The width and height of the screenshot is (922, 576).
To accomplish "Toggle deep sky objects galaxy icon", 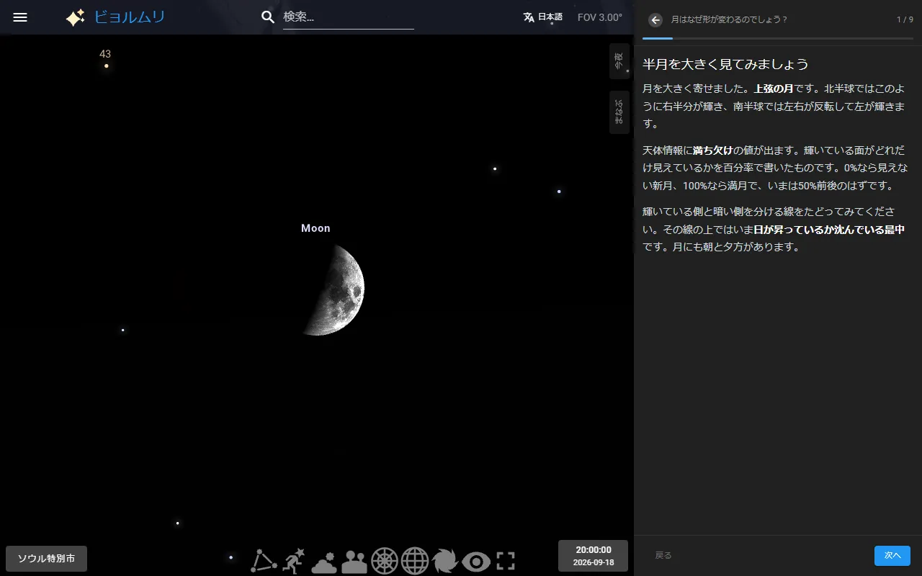I will tap(445, 561).
